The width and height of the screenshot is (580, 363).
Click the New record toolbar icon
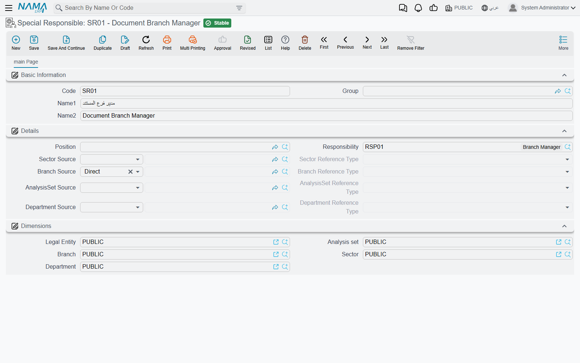click(x=16, y=43)
